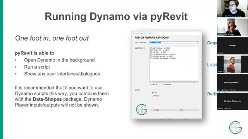
Task: Click the left scroll arrow of sheet list
Action: tap(151, 81)
